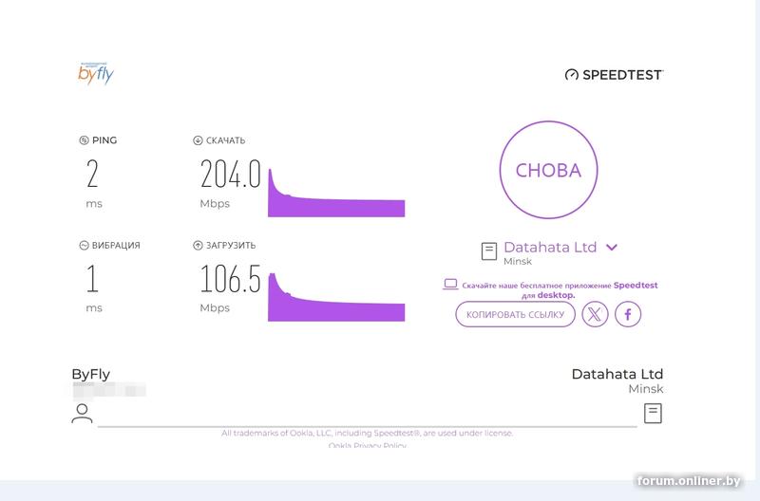Click the Speedtest gauge logo
The height and width of the screenshot is (501, 760).
[571, 74]
